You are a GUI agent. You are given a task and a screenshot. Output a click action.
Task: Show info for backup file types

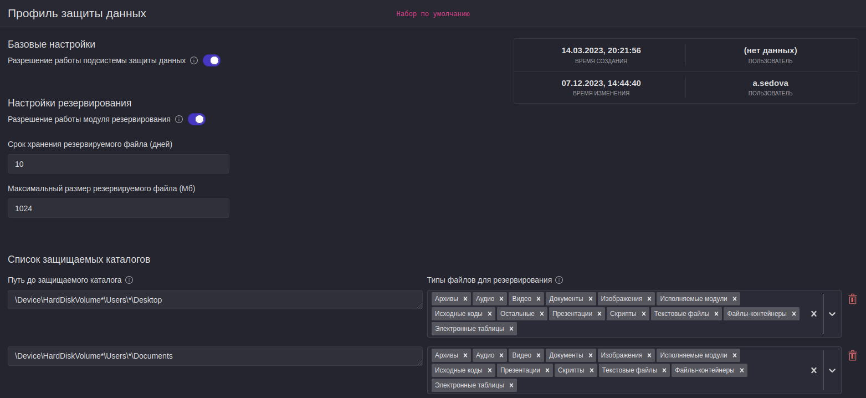click(559, 280)
